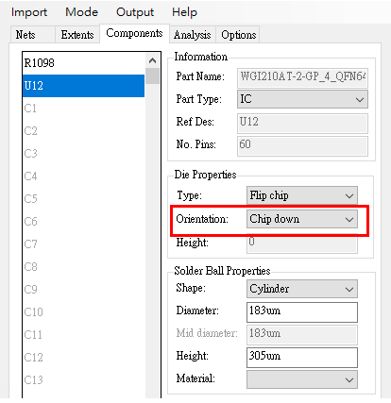Click the Die Properties Height field
Screen dimensions: 391x403
(x=302, y=243)
